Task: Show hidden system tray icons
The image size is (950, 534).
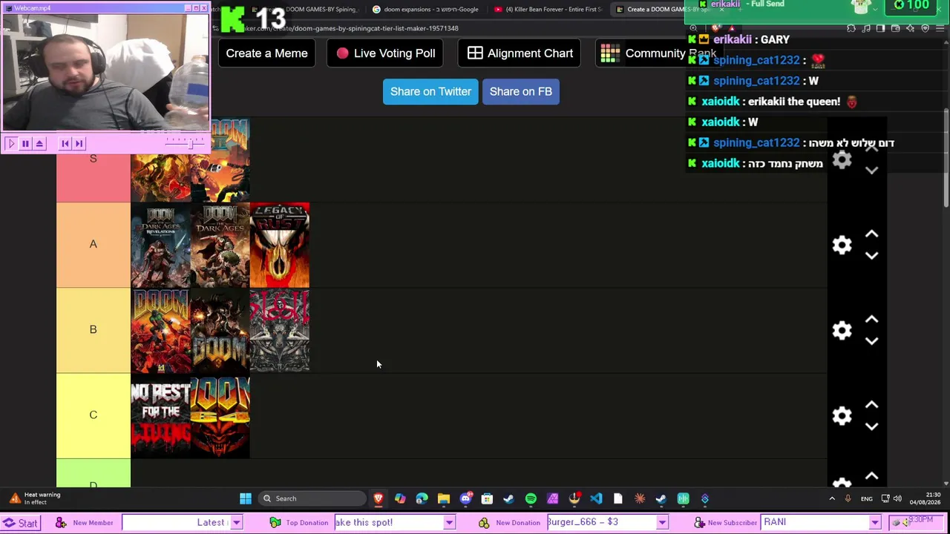Action: (832, 498)
